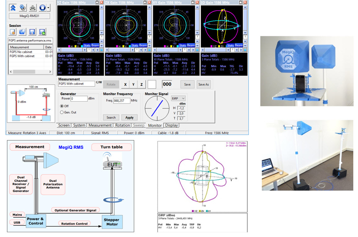Show Stats in the YZ Gain chart

click(x=87, y=45)
